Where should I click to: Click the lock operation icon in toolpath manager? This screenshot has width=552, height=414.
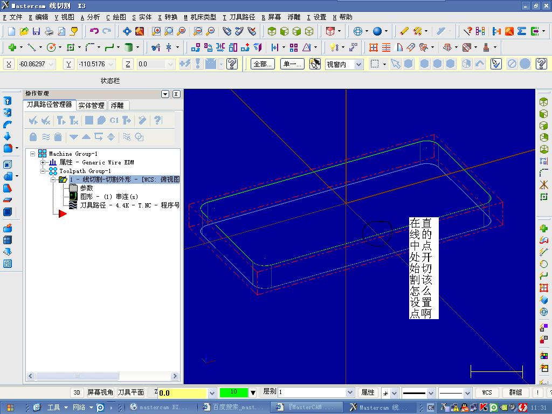[33, 137]
